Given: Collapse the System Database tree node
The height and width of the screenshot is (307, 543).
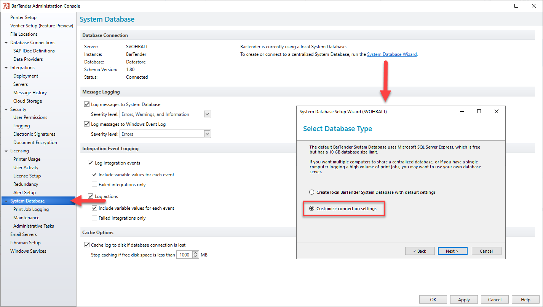Looking at the screenshot, I should [6, 201].
